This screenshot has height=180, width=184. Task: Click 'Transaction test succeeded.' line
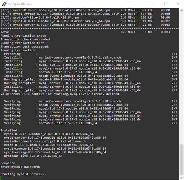[25, 47]
